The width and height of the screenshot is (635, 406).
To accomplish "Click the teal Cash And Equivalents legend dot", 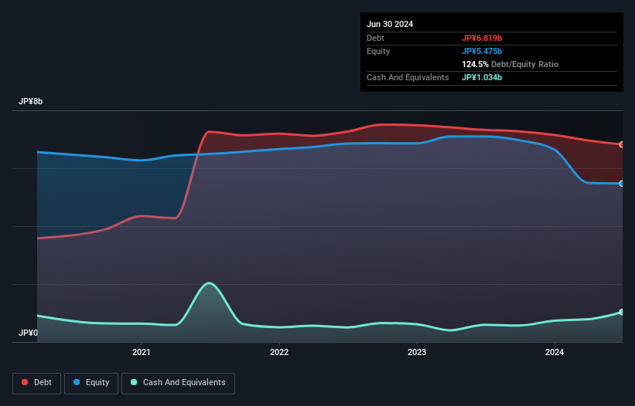I will (x=134, y=382).
